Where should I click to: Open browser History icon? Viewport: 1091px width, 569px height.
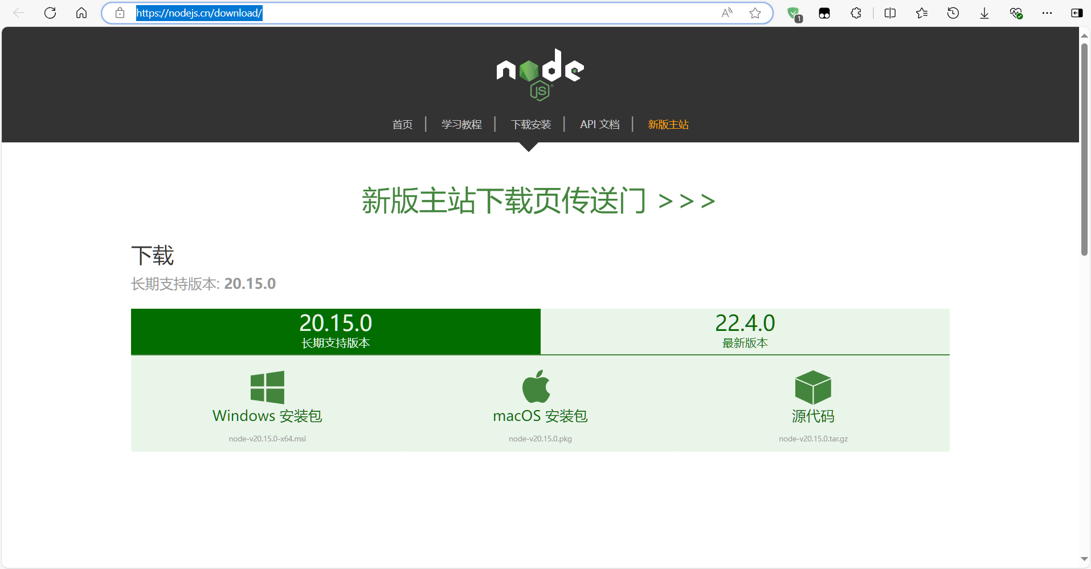pos(953,13)
